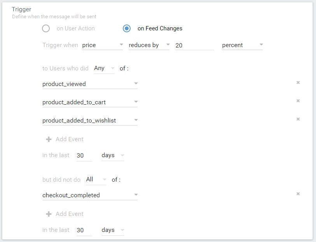Open the reduces by condition dropdown
The image size is (316, 242).
click(149, 45)
